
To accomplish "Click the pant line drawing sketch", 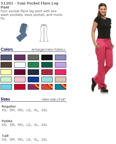I will point(44,33).
